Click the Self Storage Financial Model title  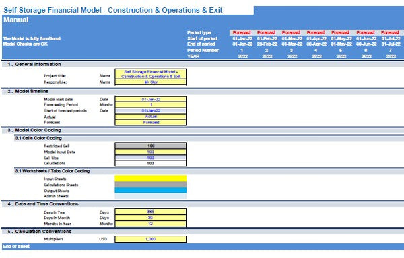tap(113, 10)
